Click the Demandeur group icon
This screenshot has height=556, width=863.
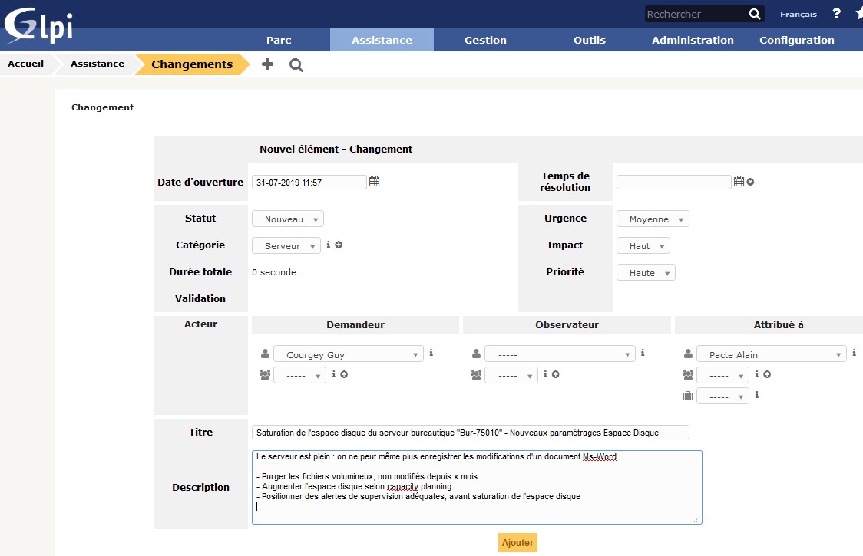[265, 375]
